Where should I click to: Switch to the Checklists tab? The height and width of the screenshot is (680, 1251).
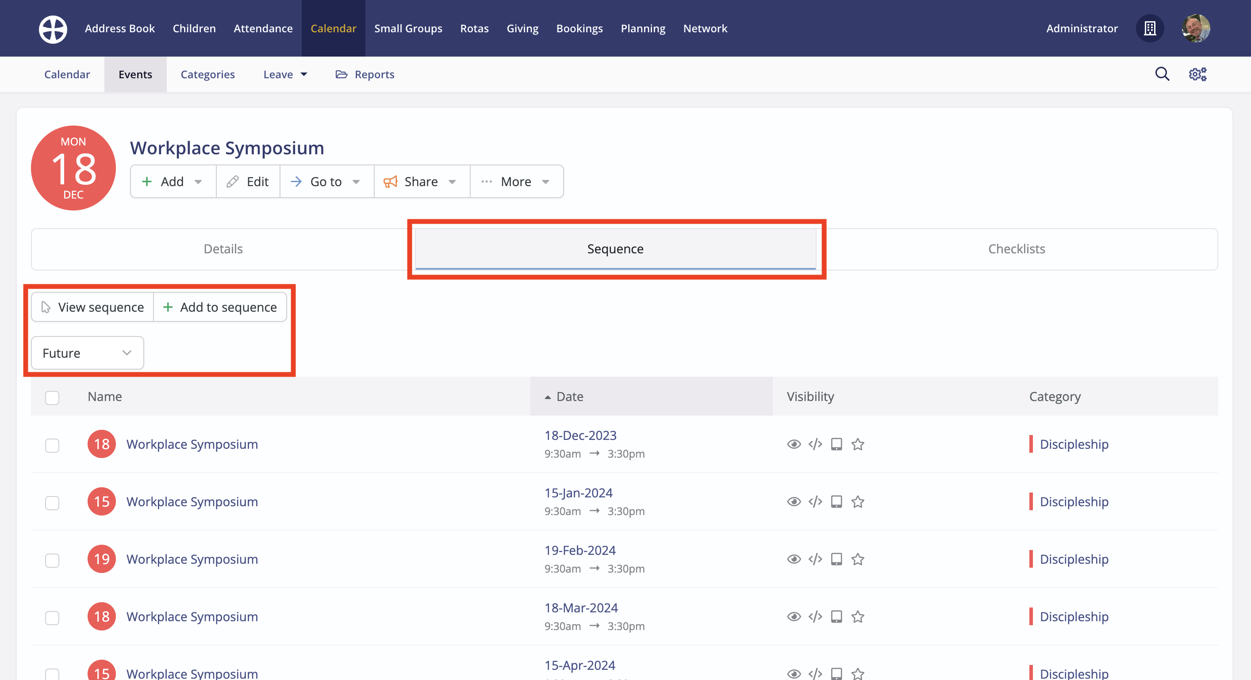(1017, 249)
